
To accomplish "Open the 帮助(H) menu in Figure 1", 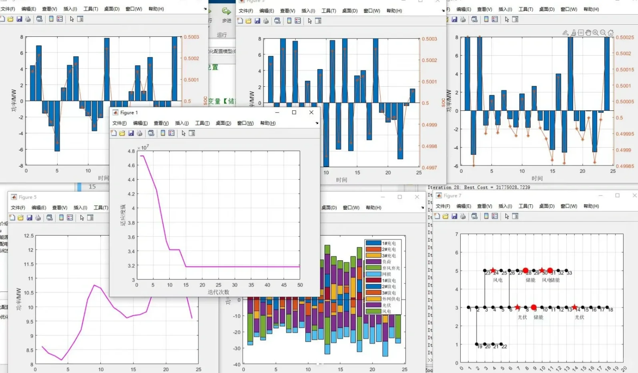I will 268,123.
